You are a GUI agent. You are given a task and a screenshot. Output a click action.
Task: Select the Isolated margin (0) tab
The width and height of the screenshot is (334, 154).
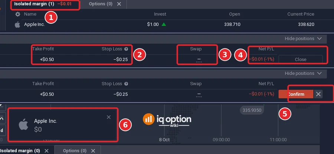point(20,151)
